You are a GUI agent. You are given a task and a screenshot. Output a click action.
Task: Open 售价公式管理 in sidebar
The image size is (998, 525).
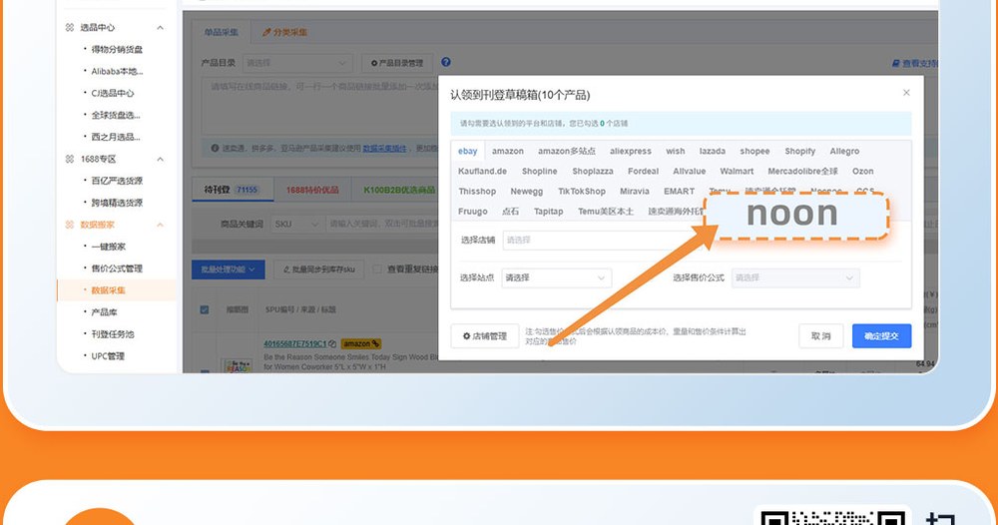click(x=117, y=267)
